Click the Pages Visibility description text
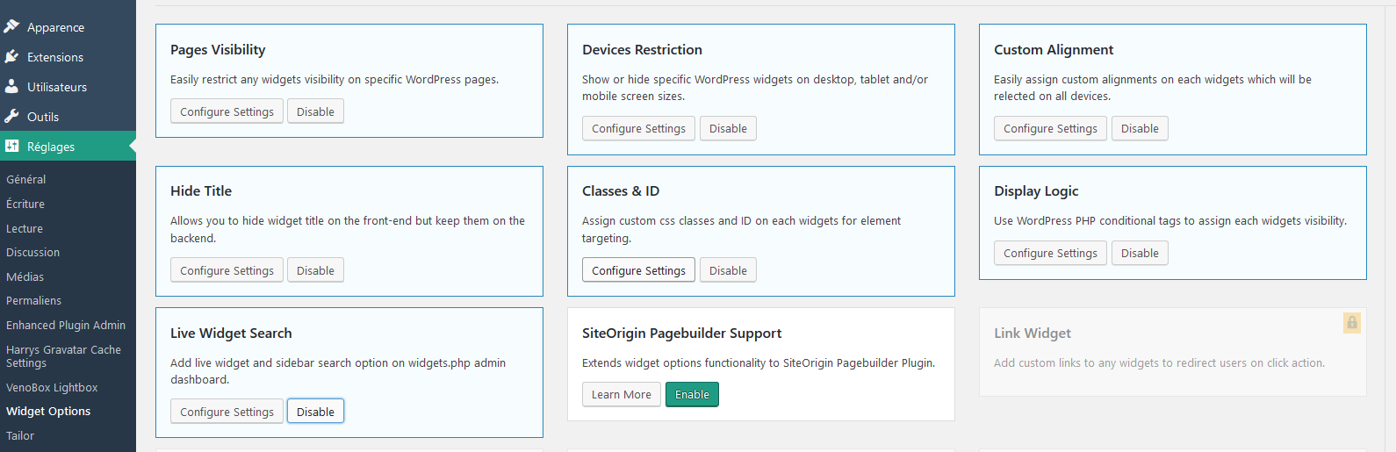Viewport: 1396px width, 452px height. [x=335, y=79]
